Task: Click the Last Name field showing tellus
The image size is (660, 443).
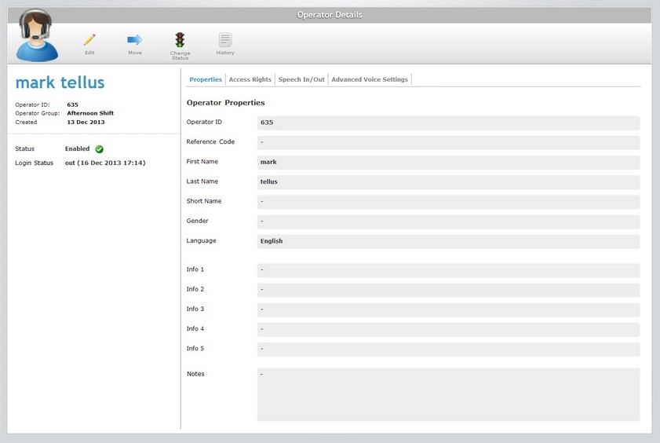Action: (x=448, y=182)
